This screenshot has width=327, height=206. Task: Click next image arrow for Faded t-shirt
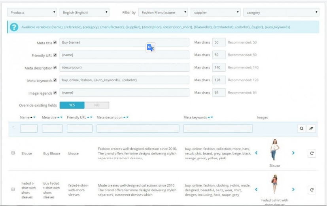[x=293, y=189]
